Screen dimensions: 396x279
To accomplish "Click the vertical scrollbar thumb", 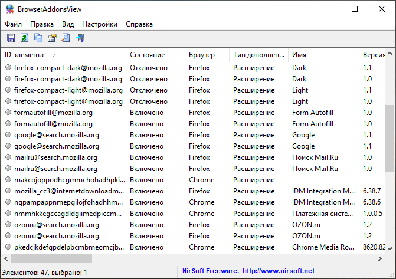I will 390,139.
